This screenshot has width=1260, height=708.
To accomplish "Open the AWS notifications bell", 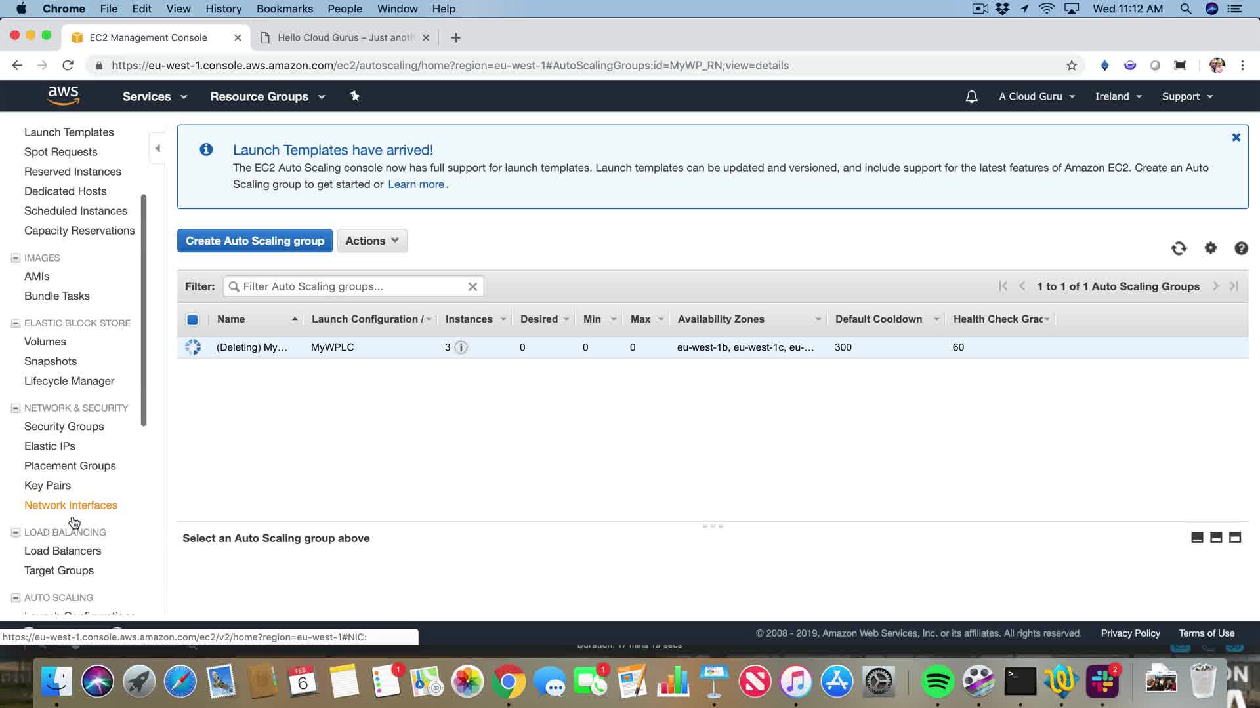I will click(971, 96).
